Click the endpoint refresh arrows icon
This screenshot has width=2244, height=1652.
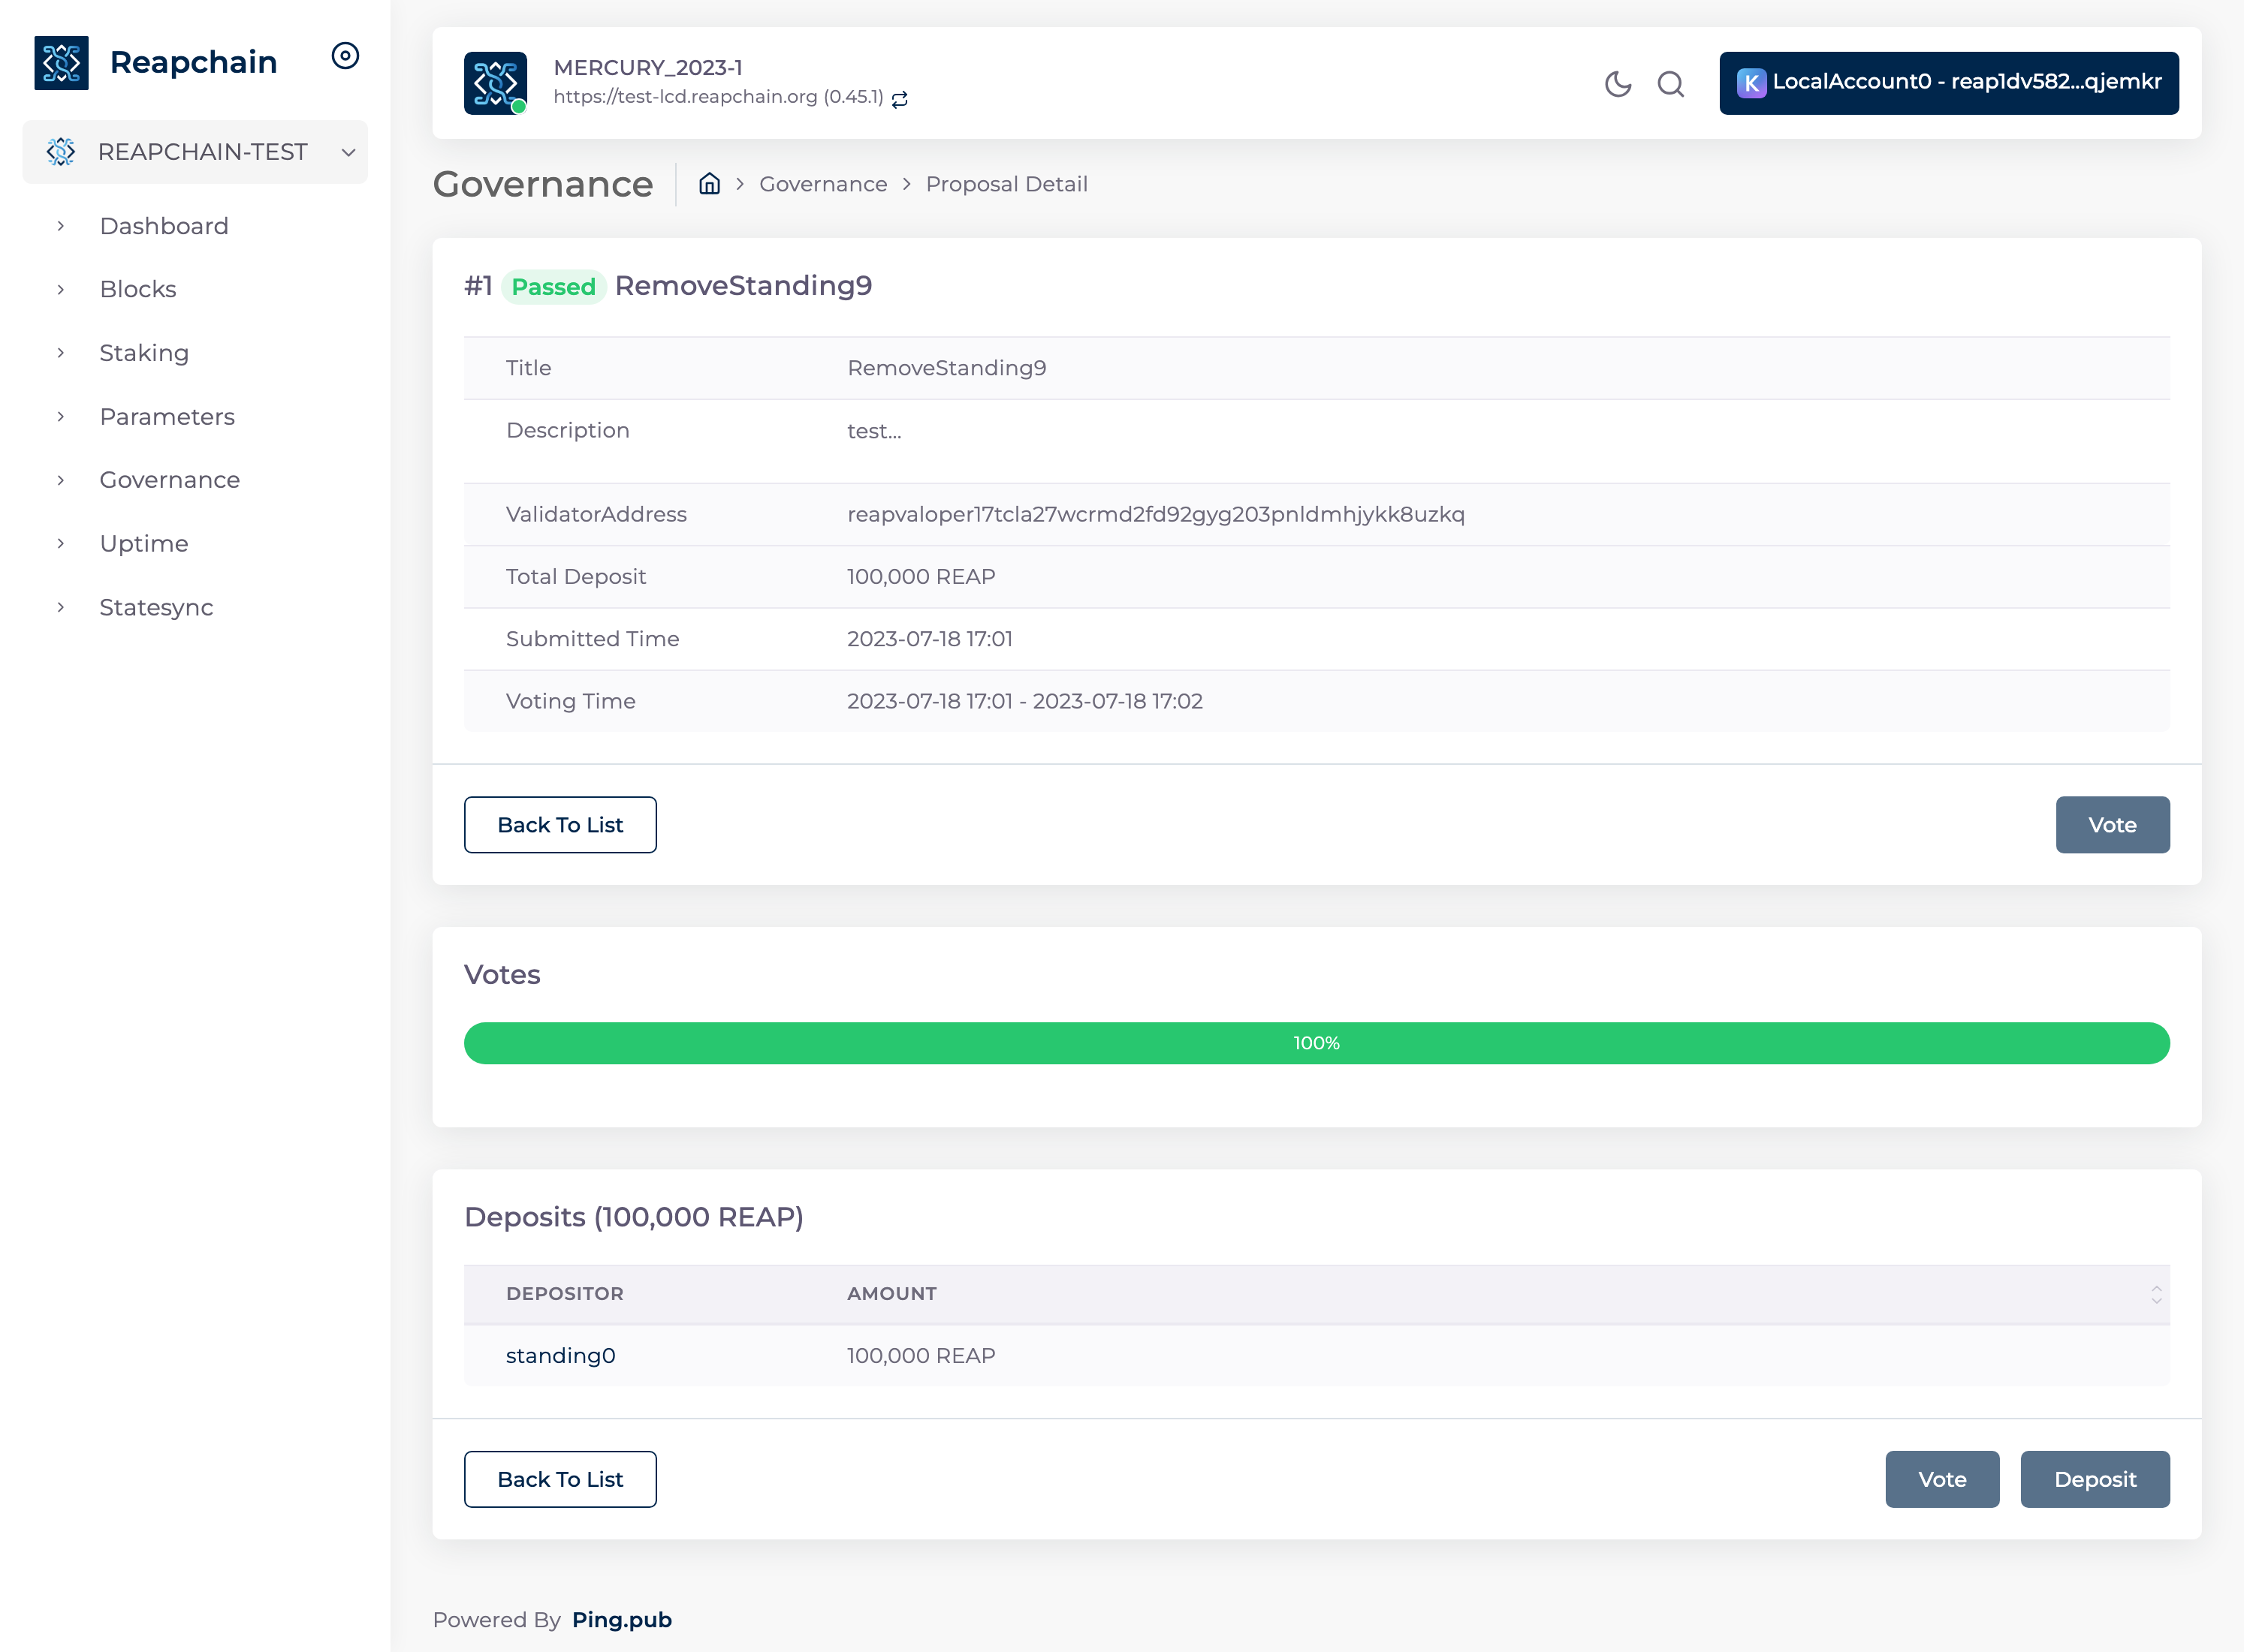tap(900, 99)
